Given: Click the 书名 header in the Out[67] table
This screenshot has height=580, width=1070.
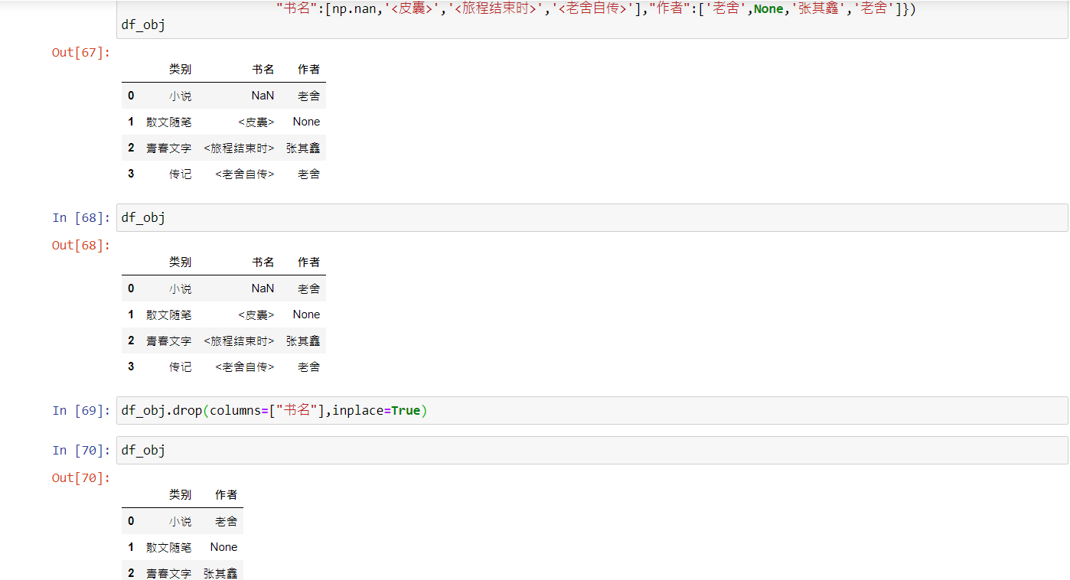Looking at the screenshot, I should [x=263, y=70].
